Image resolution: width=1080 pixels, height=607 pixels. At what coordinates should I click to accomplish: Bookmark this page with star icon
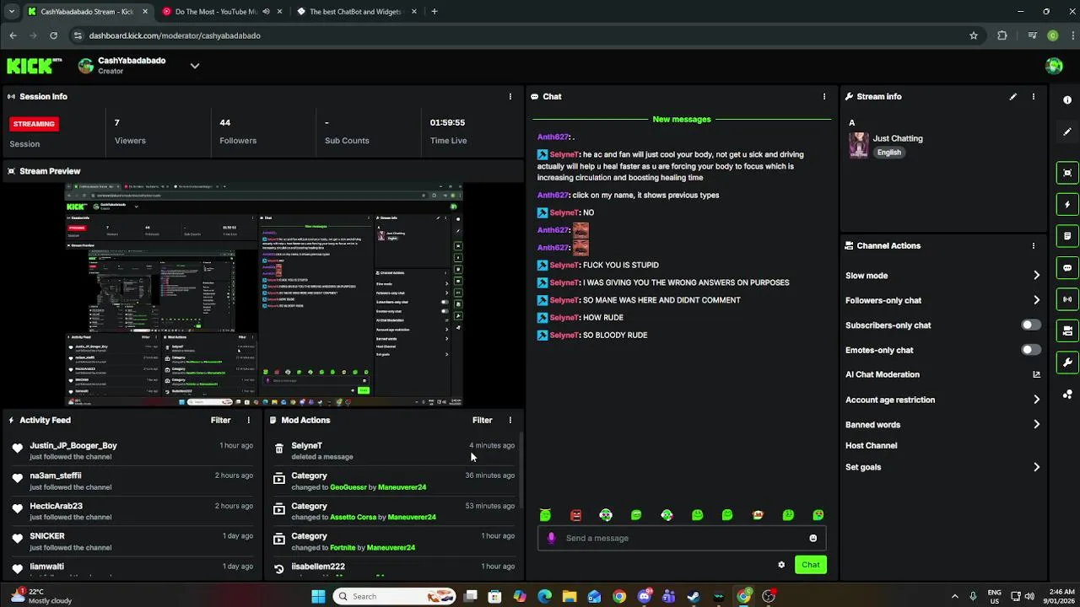tap(974, 35)
